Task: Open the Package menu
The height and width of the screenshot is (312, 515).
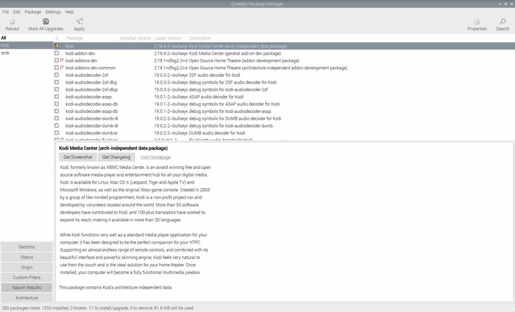Action: pyautogui.click(x=33, y=12)
